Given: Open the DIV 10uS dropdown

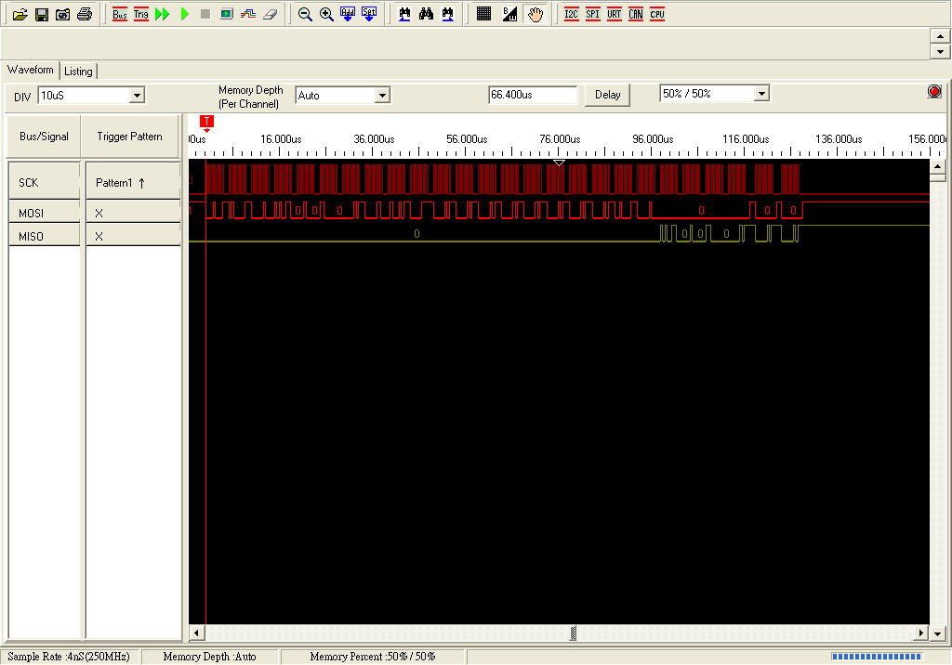Looking at the screenshot, I should pyautogui.click(x=138, y=96).
